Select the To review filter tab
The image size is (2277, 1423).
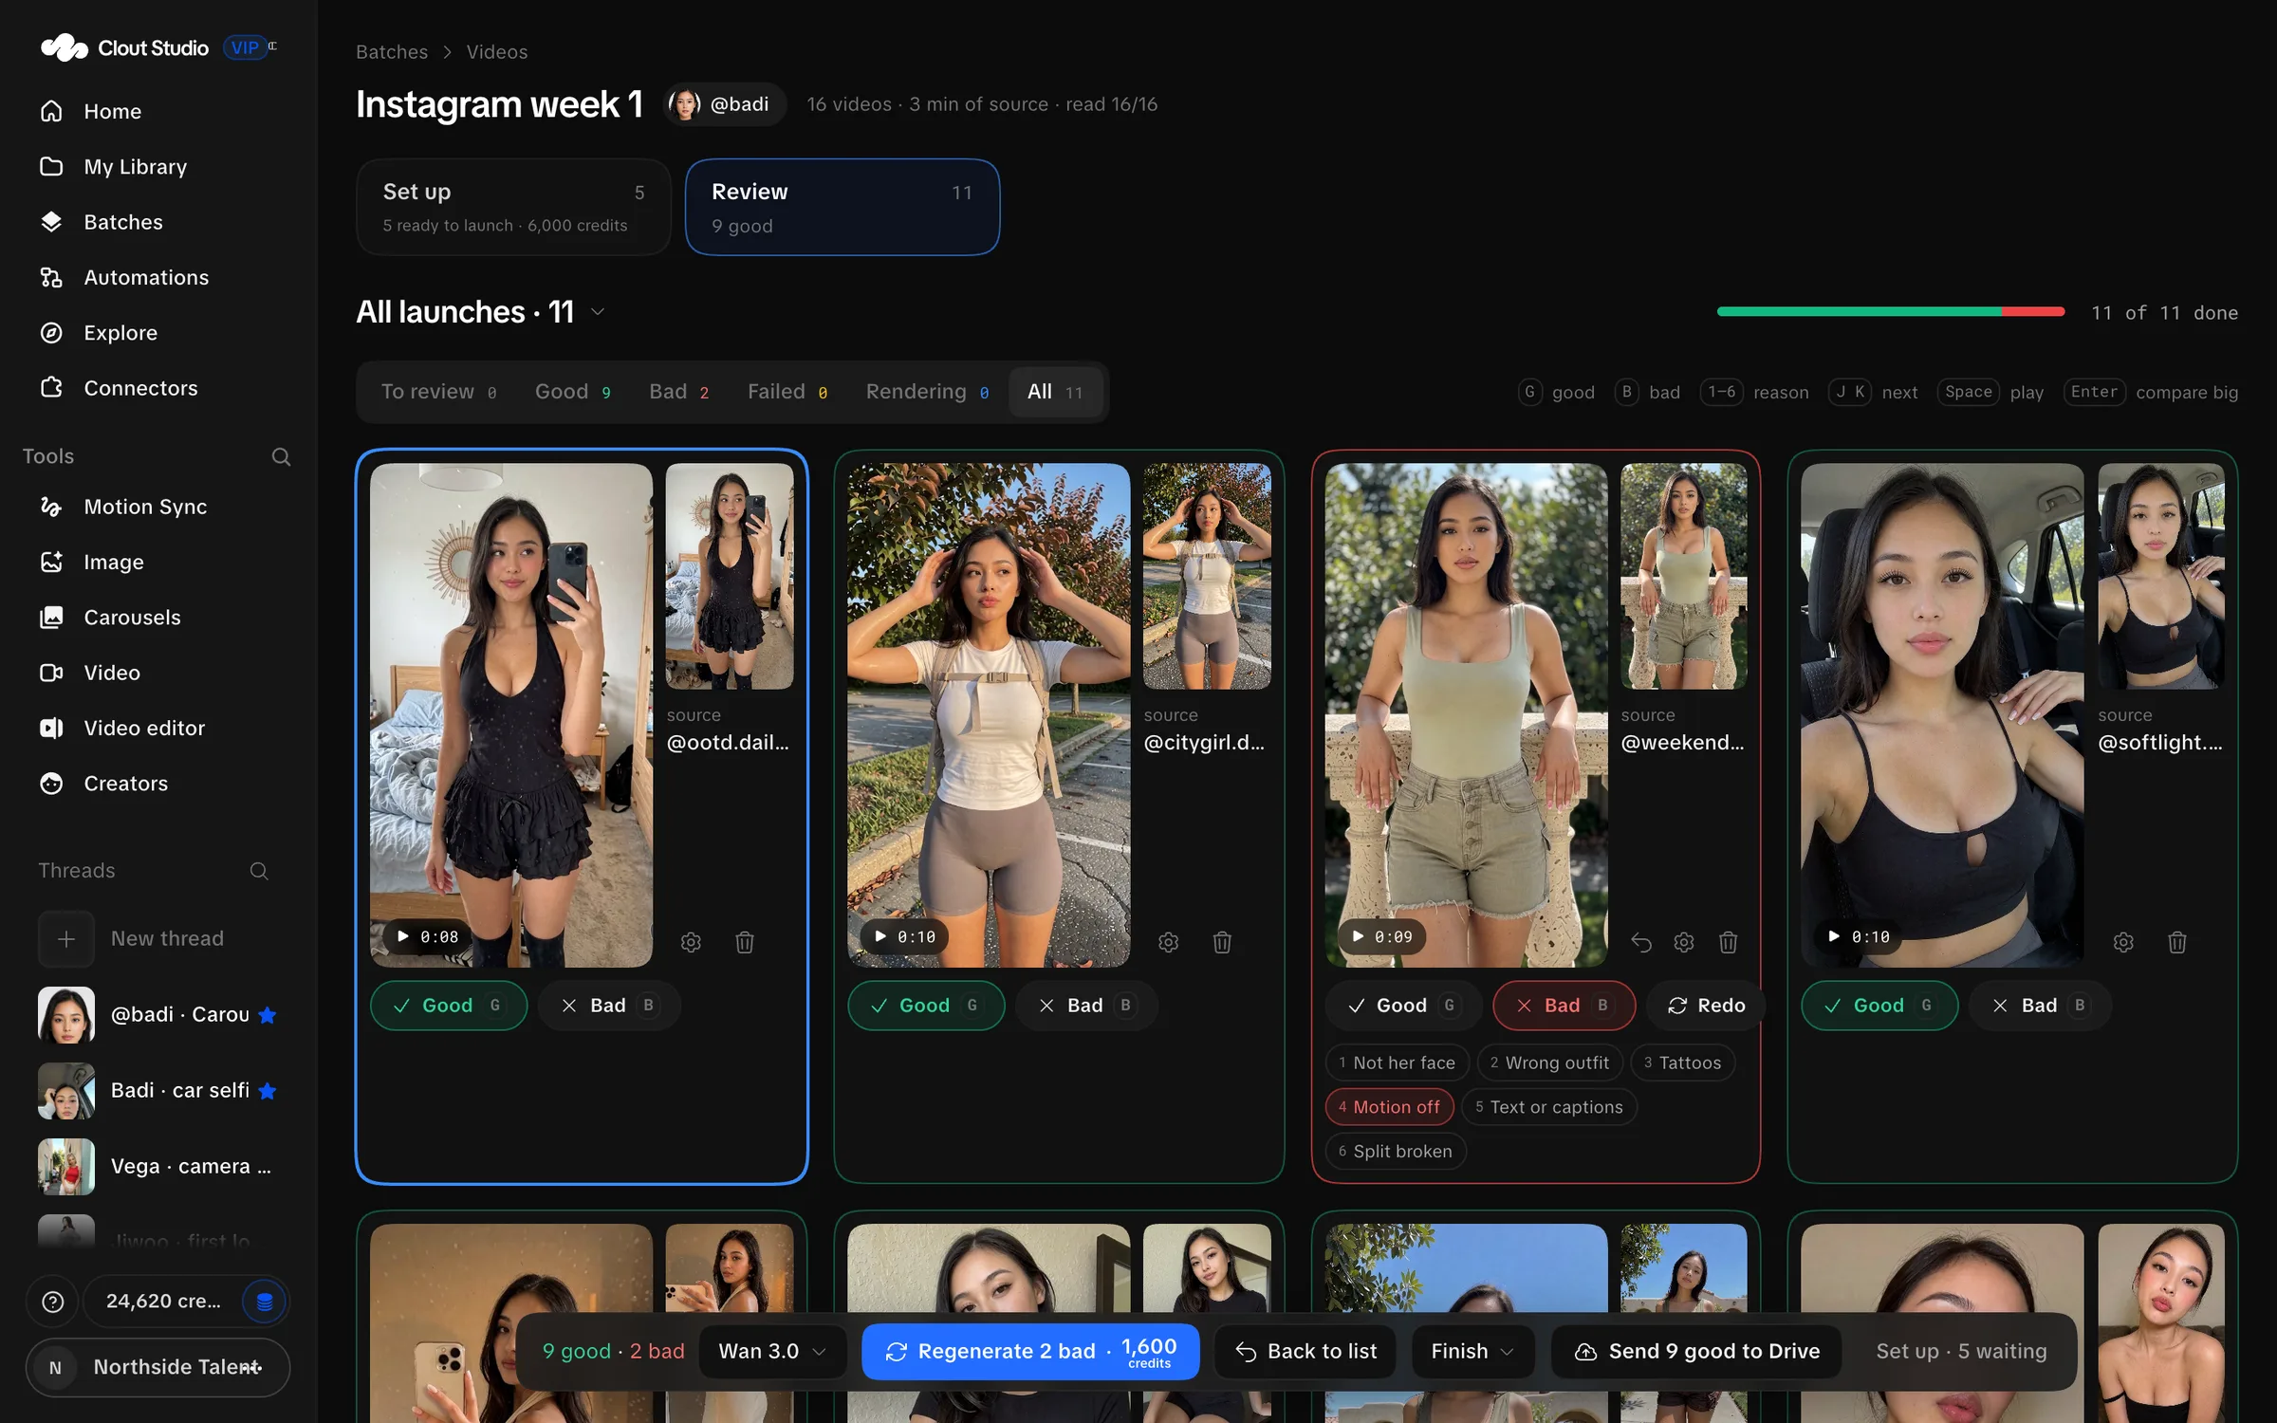pos(438,392)
